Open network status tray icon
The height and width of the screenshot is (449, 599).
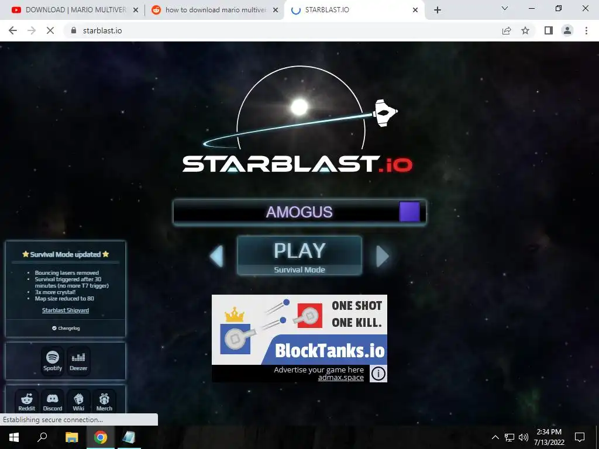(x=510, y=437)
